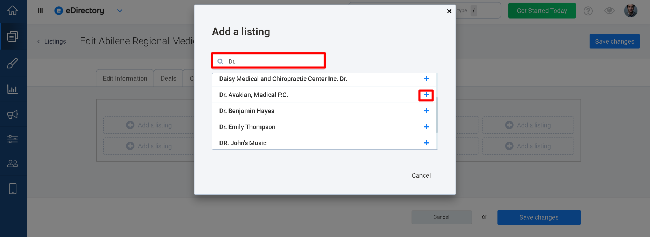Open the design brush sidebar icon
Viewport: 650px width, 237px height.
pos(13,63)
